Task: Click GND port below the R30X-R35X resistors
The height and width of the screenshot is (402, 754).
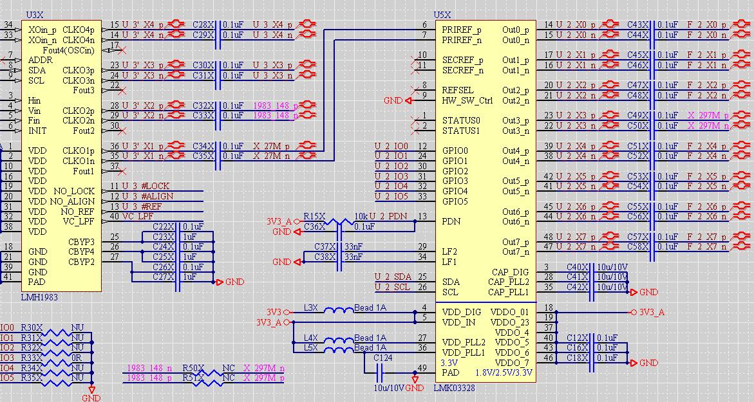Action: (x=91, y=394)
